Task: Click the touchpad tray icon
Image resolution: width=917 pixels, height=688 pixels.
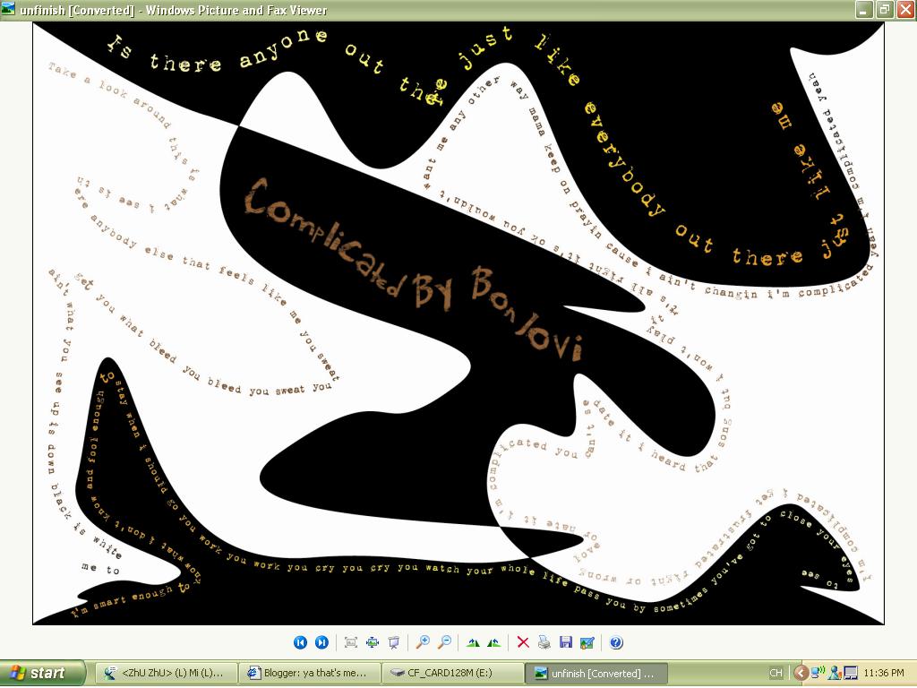Action: [850, 673]
